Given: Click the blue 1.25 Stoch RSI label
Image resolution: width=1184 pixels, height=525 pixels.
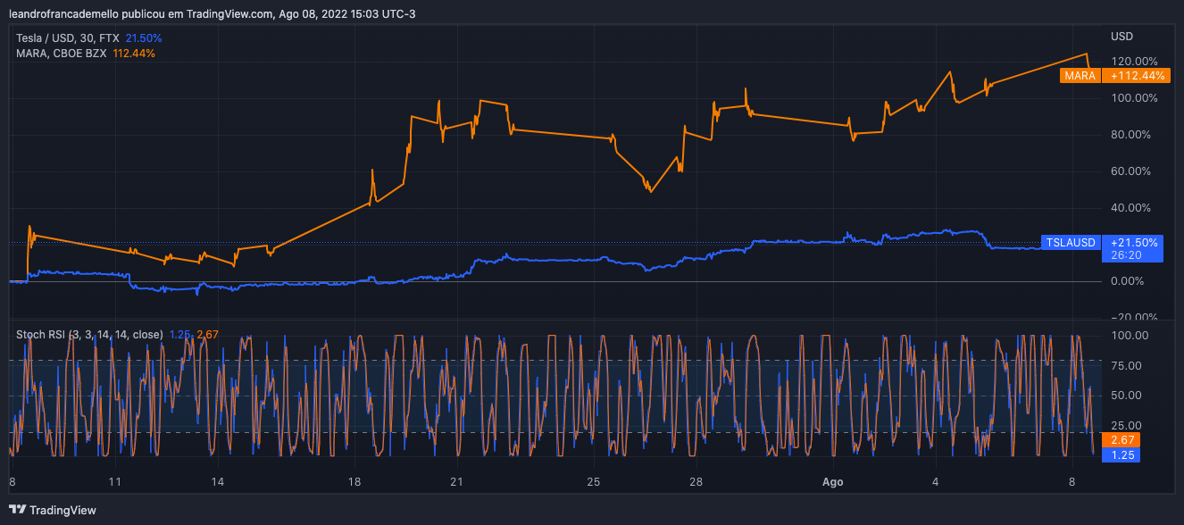Looking at the screenshot, I should (1121, 455).
